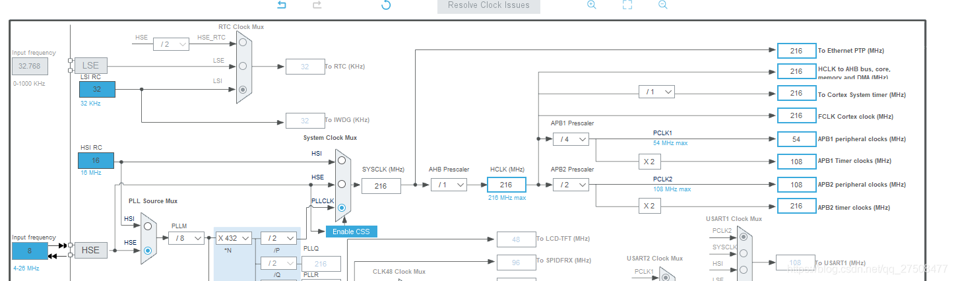Click the SYSCLK (MHz) value field
The image size is (954, 281).
pyautogui.click(x=381, y=186)
